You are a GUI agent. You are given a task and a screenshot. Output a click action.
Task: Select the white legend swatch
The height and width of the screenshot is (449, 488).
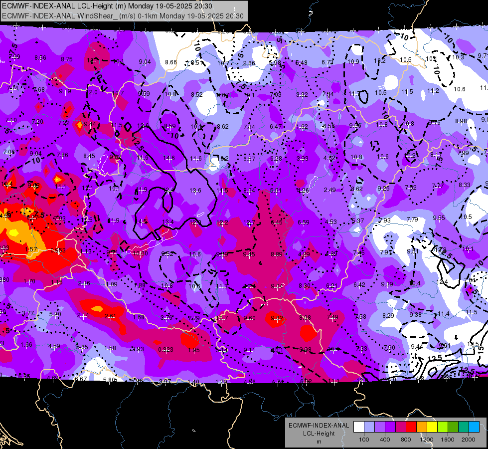click(359, 427)
